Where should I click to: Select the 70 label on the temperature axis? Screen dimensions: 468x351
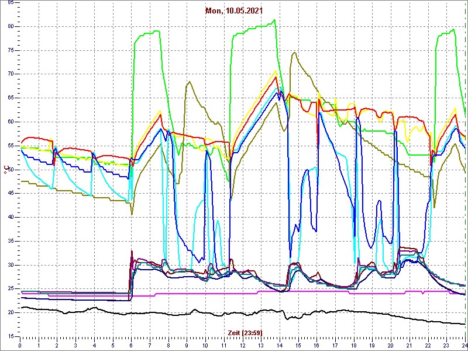tap(11, 74)
